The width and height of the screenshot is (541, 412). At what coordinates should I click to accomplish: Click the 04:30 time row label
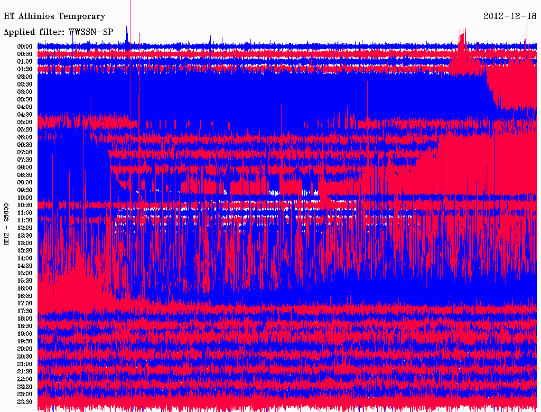click(25, 115)
